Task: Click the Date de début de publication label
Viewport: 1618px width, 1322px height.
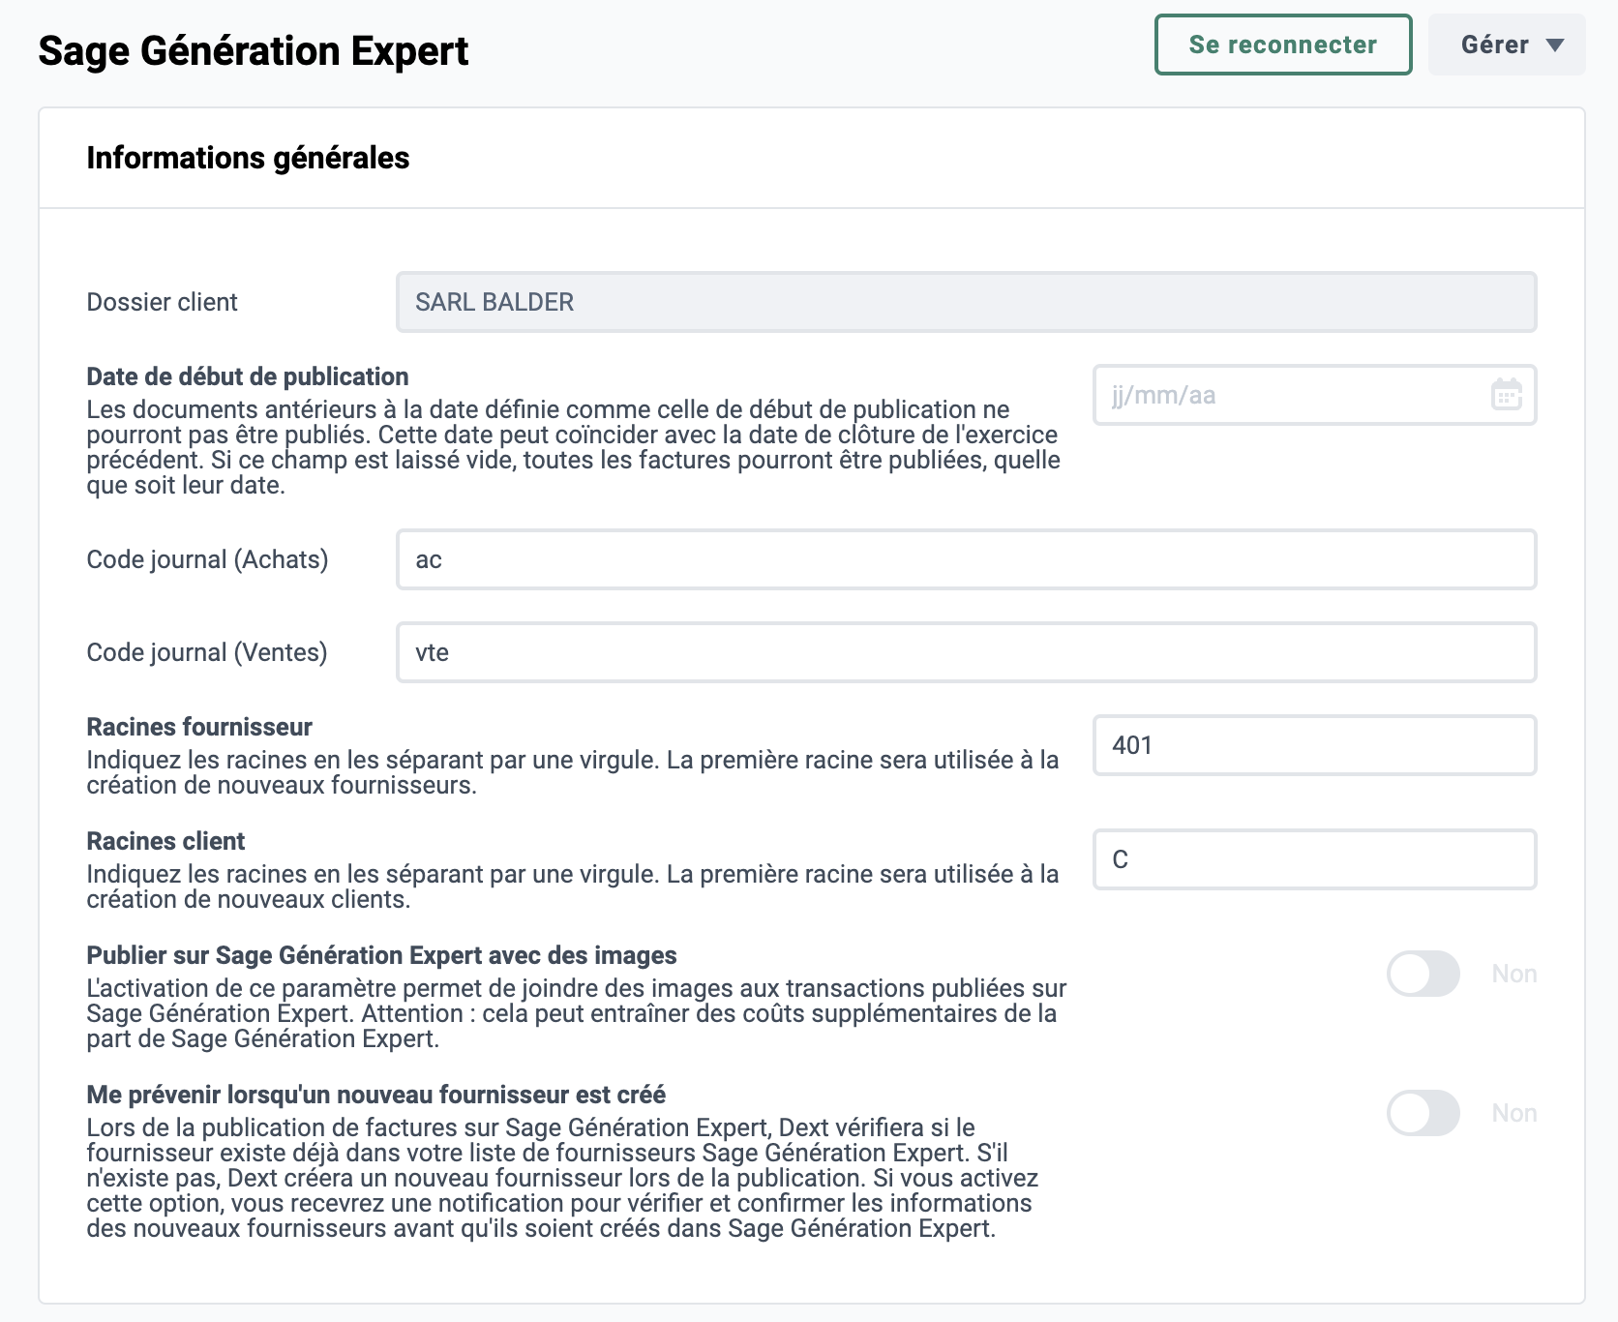Action: click(248, 376)
